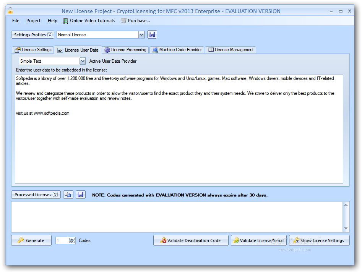Maximize the CryptoLicensing window
The height and width of the screenshot is (273, 362).
tap(341, 11)
